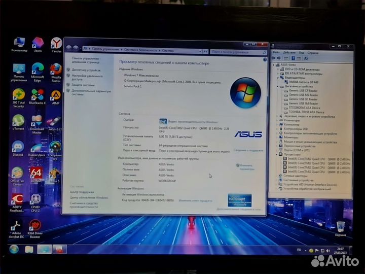
Task: Open Диспетчер устройств sidebar link
Action: [x=86, y=70]
